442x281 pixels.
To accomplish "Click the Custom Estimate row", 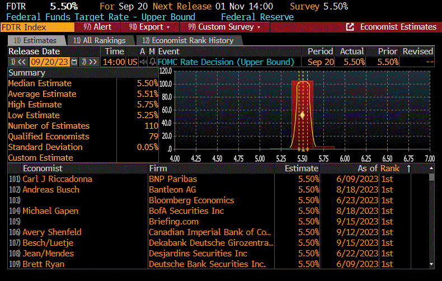I will tap(83, 158).
